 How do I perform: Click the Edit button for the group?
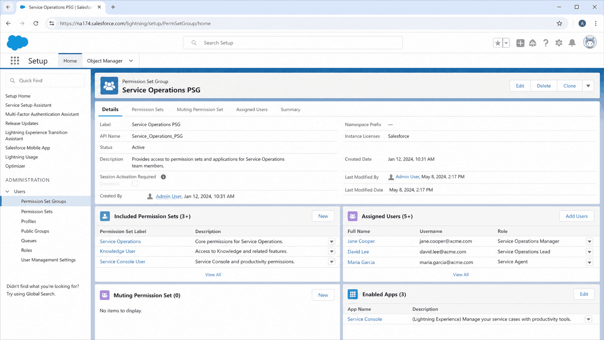tap(520, 86)
